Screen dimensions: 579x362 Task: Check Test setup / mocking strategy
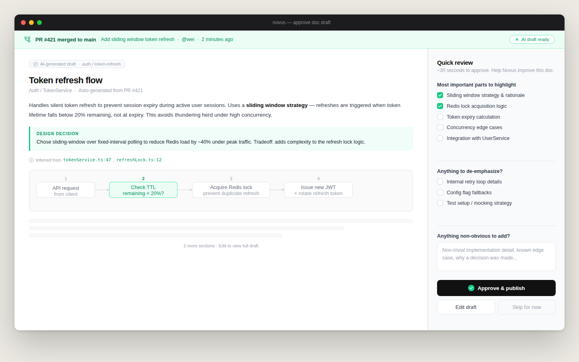coord(440,203)
